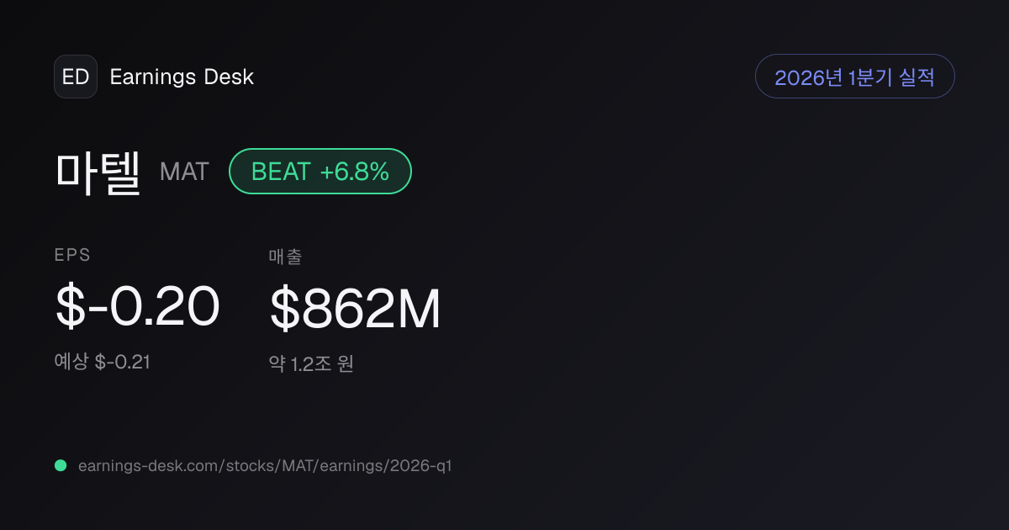Click the green status dot icon
1009x530 pixels.
(61, 465)
